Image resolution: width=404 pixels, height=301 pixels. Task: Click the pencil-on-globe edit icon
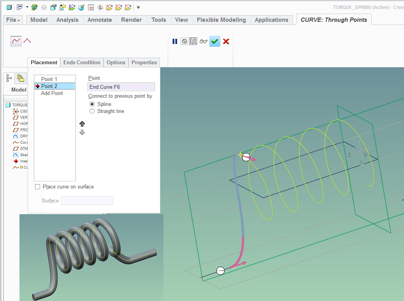pos(81,7)
